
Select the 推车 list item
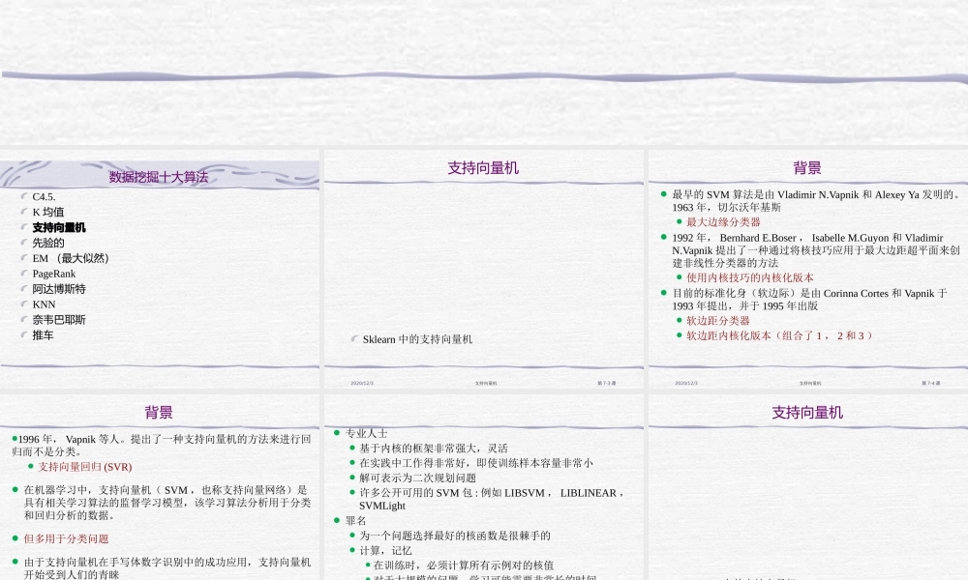[44, 335]
